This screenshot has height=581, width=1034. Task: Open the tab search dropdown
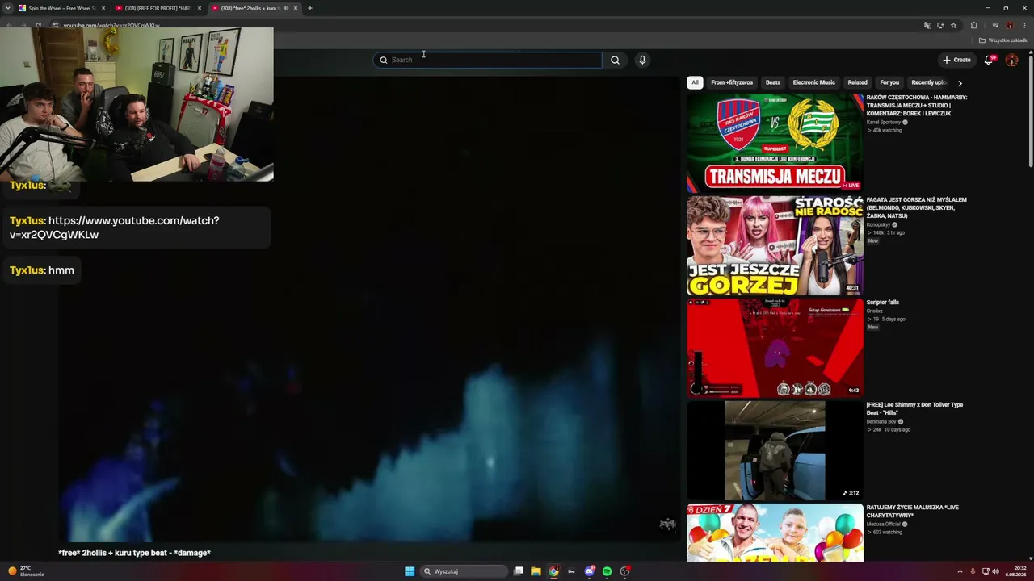tap(8, 8)
